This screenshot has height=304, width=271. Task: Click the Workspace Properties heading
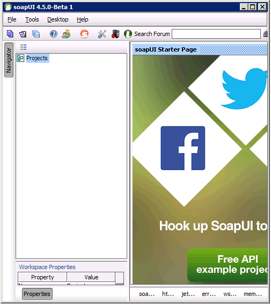47,267
